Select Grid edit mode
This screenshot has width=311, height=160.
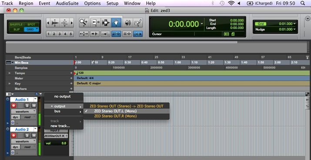click(31, 29)
